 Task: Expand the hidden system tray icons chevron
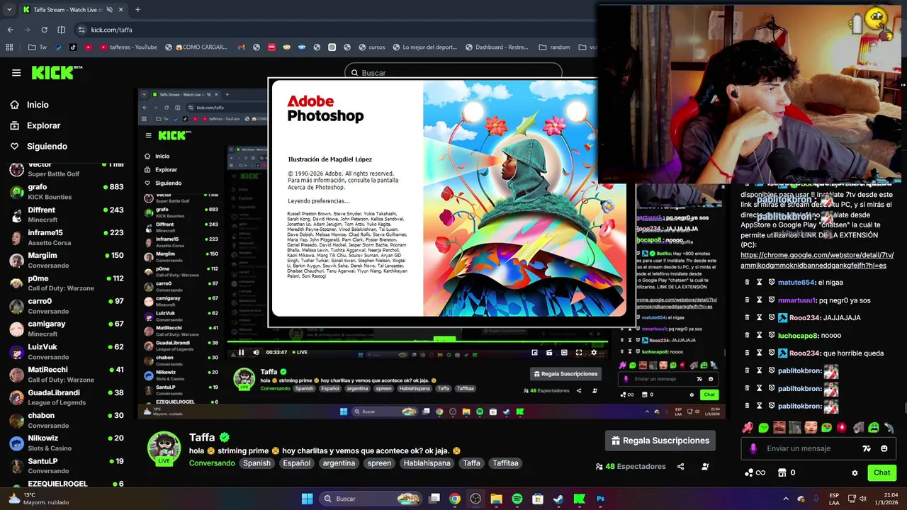[x=786, y=499]
